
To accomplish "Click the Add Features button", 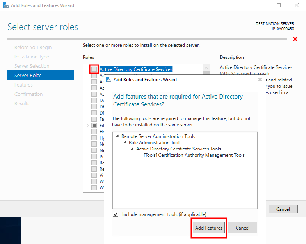I will pyautogui.click(x=208, y=228).
